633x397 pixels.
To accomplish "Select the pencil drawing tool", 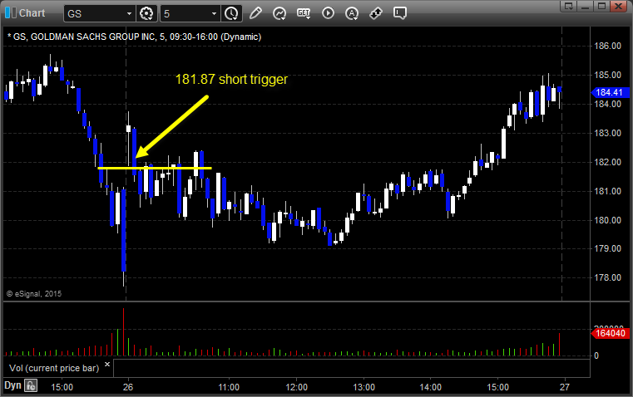I will click(x=255, y=13).
